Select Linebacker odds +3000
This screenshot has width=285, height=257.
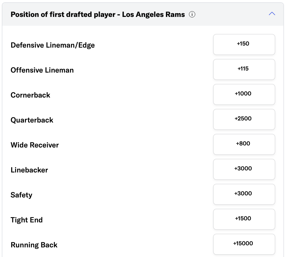coord(244,169)
